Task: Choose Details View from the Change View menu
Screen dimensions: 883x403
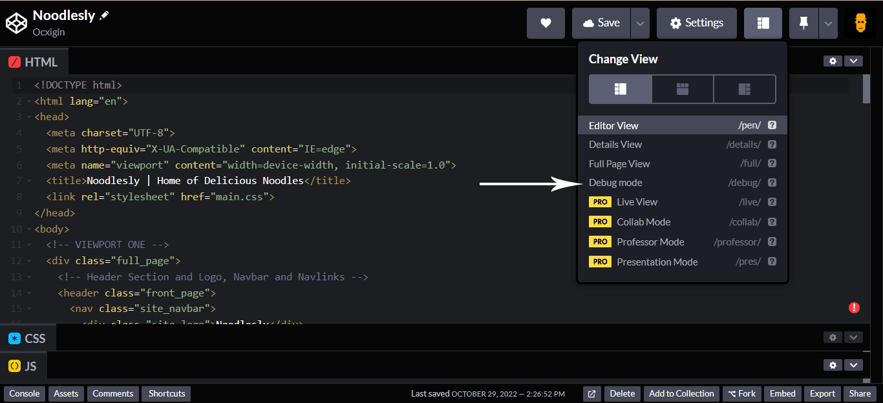Action: tap(615, 144)
